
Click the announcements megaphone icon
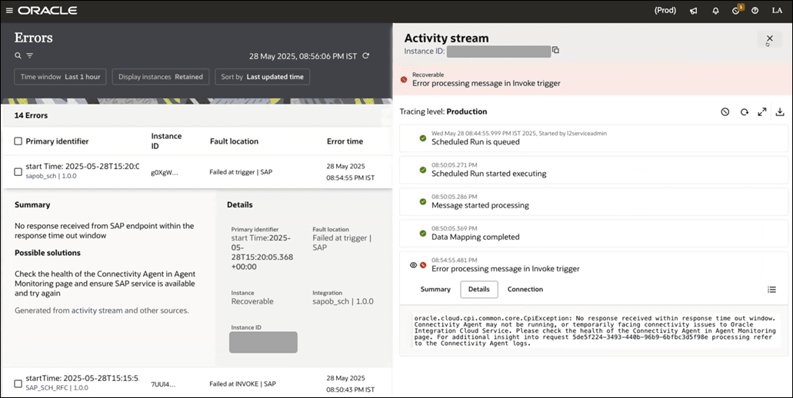click(694, 11)
